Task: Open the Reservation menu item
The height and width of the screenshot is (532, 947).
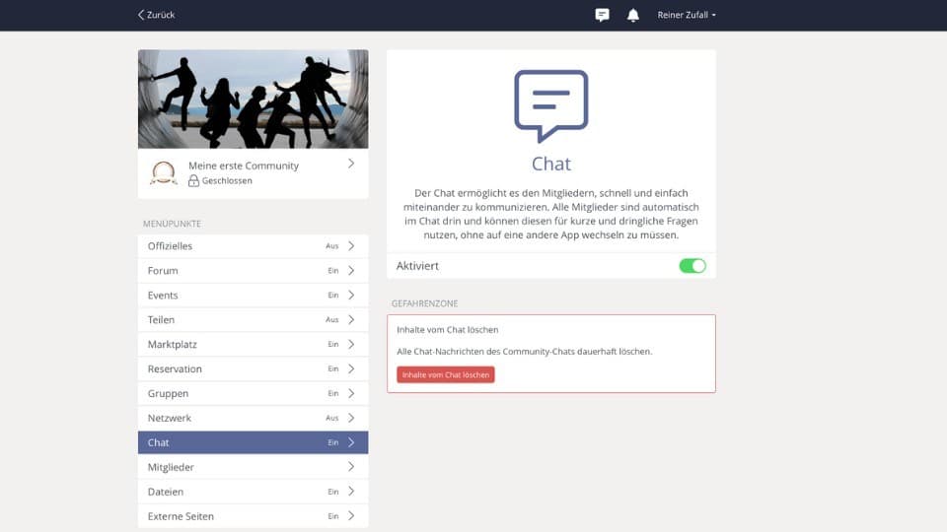Action: pos(254,368)
